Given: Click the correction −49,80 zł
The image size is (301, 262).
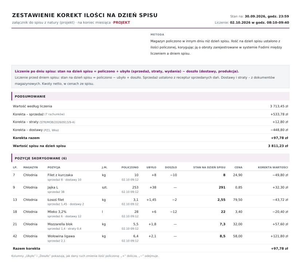Looking at the screenshot, I should pos(280,175).
